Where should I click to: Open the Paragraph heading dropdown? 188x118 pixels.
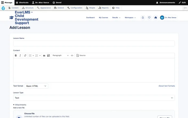pos(60,55)
